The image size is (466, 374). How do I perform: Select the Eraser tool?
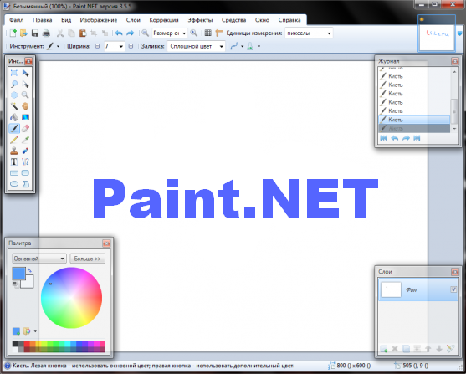click(26, 129)
